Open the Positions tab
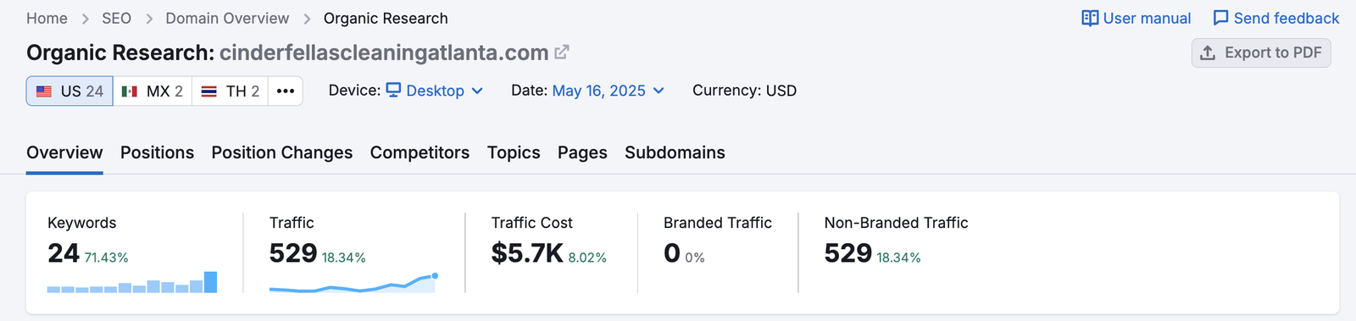Screen dimensions: 1356x321 tap(157, 152)
